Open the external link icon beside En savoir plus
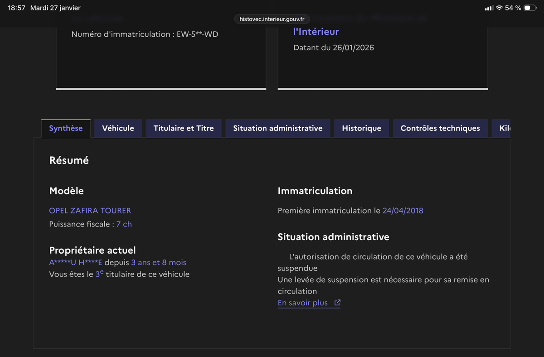 (x=337, y=303)
